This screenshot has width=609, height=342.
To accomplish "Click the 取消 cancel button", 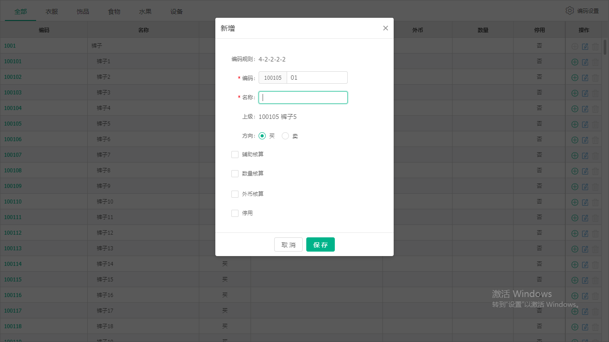I will 288,244.
